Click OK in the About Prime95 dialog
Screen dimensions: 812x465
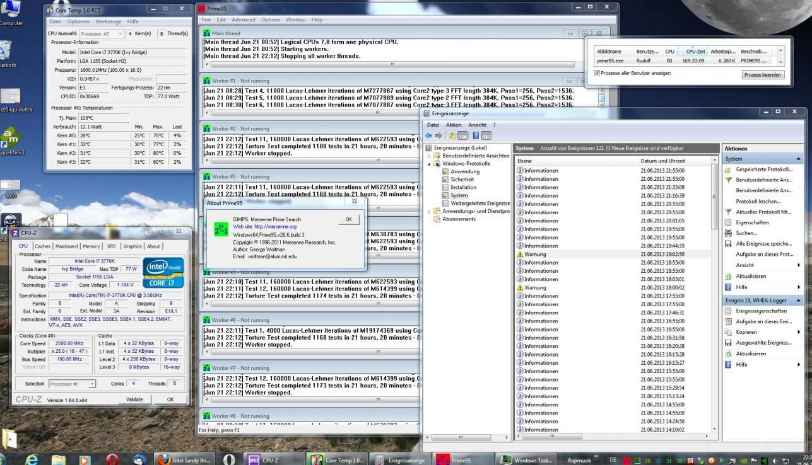pyautogui.click(x=349, y=219)
